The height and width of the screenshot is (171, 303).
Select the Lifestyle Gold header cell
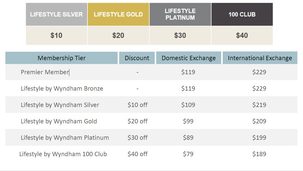pyautogui.click(x=118, y=14)
